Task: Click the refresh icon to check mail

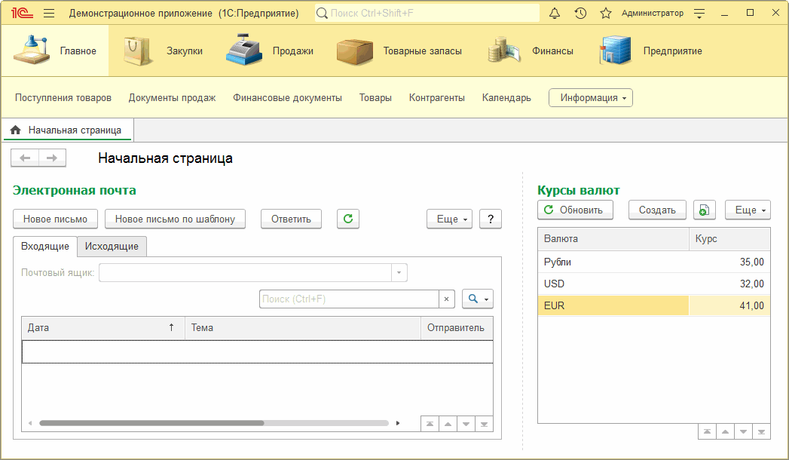Action: [x=347, y=219]
